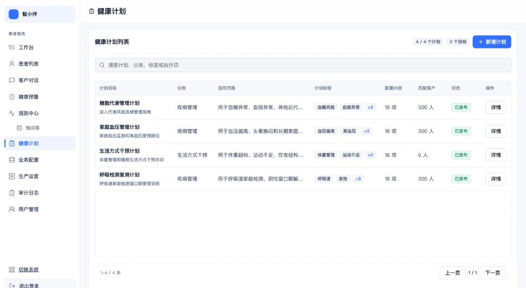Click the 规则中心 pulse icon

click(12, 113)
